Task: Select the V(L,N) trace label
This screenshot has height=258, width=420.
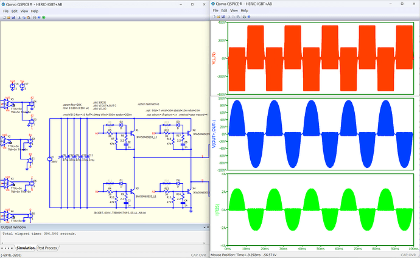Action: pyautogui.click(x=214, y=58)
